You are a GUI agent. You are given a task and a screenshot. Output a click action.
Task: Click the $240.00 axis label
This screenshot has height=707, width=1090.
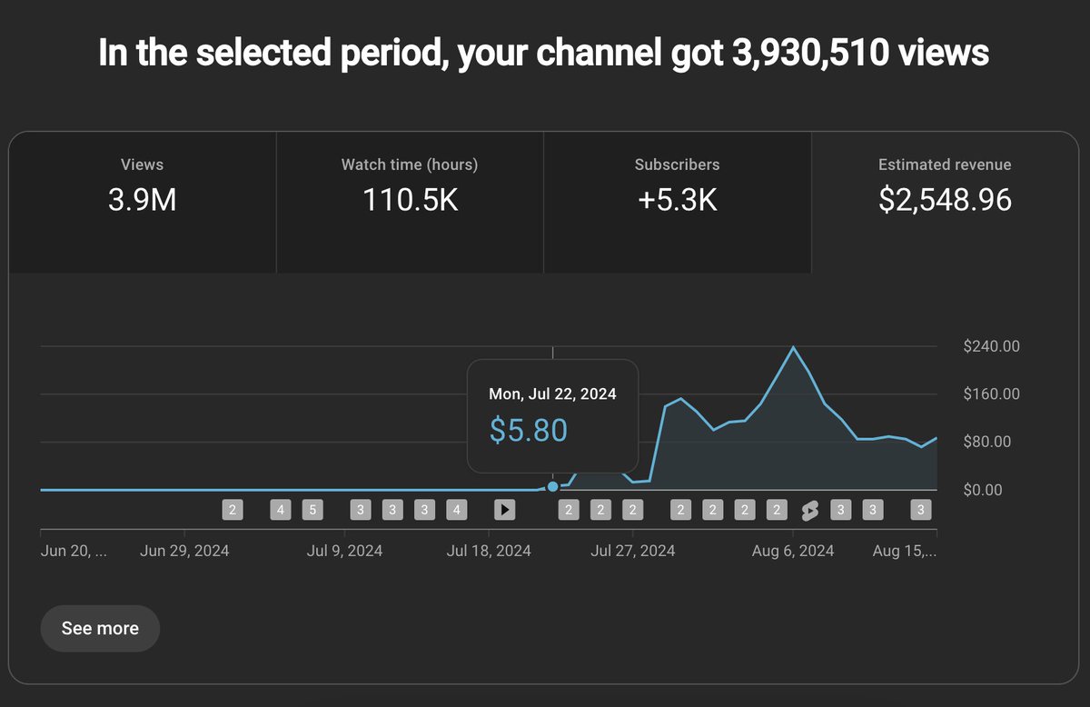pyautogui.click(x=990, y=346)
